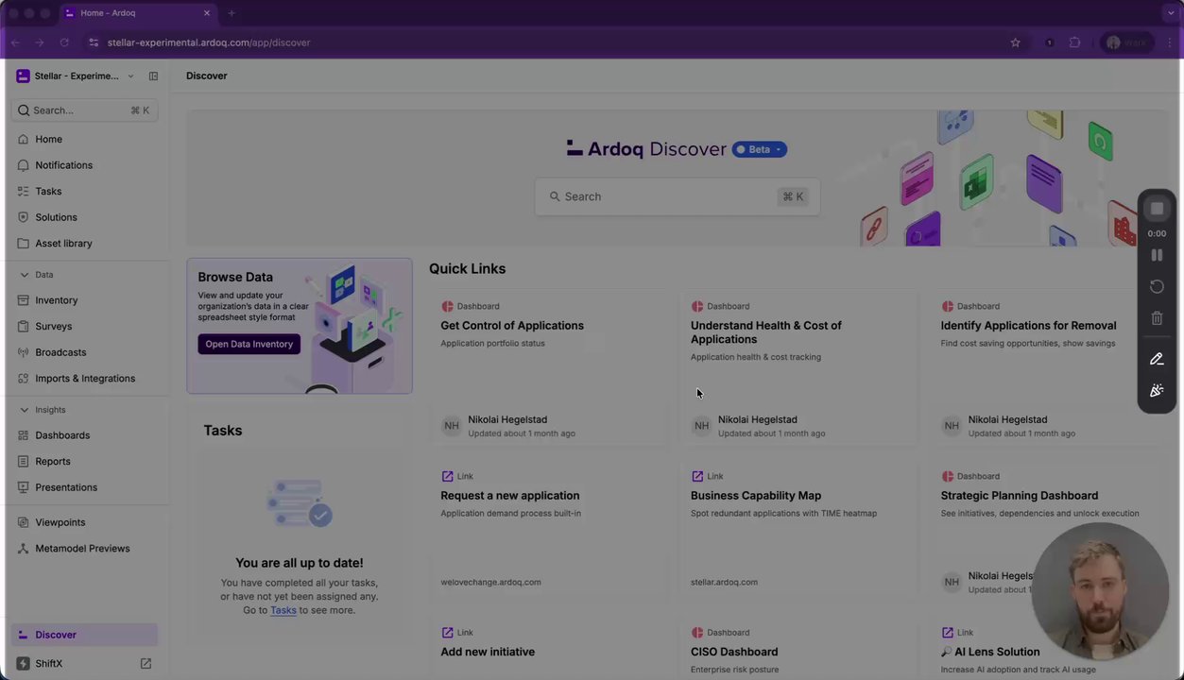The image size is (1184, 680).
Task: Collapse the Insights section
Action: [x=24, y=410]
